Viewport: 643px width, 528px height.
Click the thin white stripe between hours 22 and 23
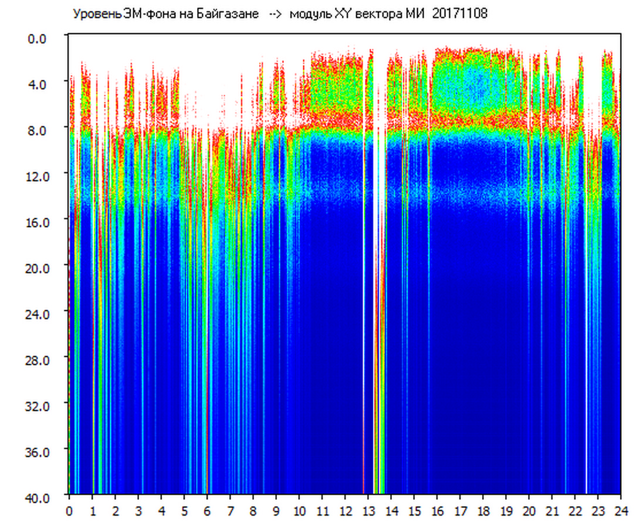point(587,411)
